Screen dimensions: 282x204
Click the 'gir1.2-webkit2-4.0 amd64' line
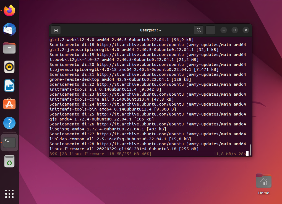[121, 40]
